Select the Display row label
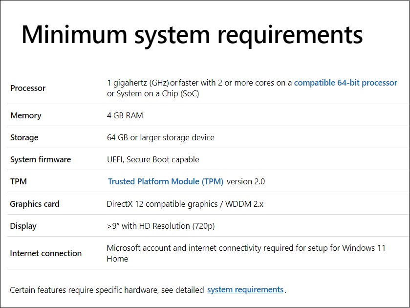 (23, 226)
